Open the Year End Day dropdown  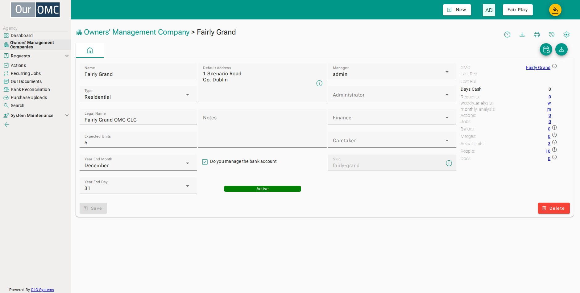[138, 185]
